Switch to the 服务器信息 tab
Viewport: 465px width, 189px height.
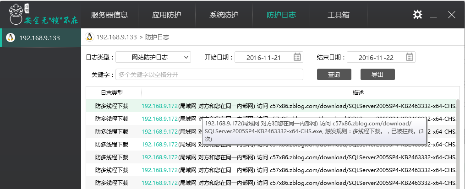coord(109,15)
